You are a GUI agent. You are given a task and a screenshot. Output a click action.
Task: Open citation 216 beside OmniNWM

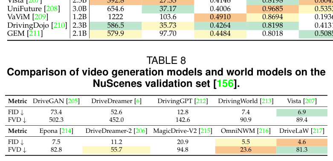264,131
